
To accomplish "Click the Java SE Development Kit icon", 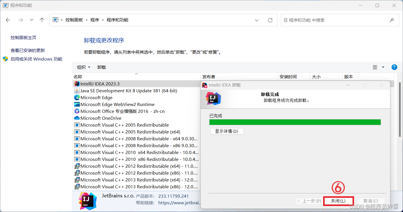I will point(77,91).
